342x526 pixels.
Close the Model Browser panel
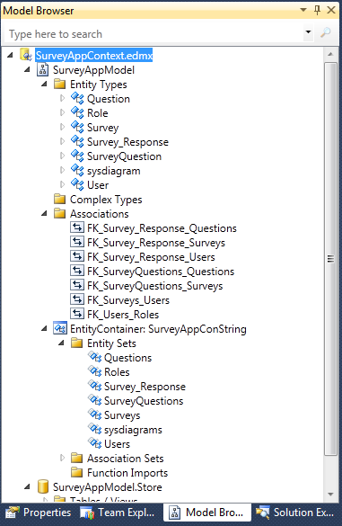point(331,10)
